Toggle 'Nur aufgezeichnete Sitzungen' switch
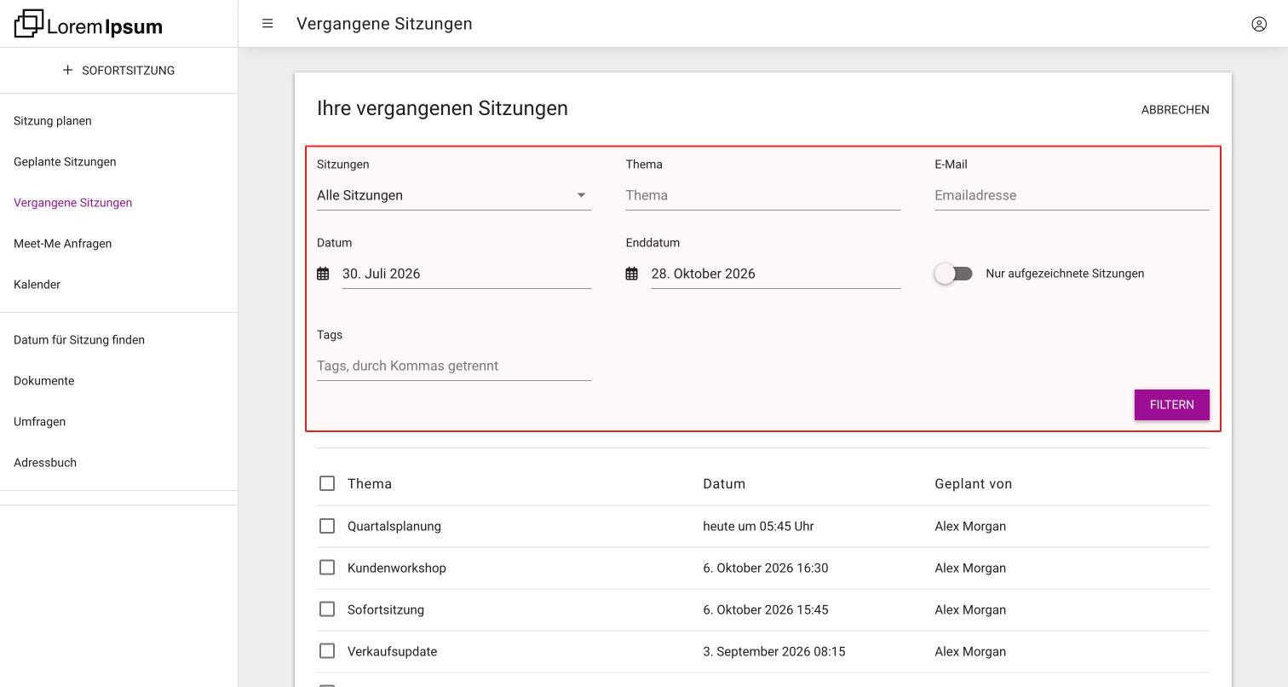 tap(953, 274)
